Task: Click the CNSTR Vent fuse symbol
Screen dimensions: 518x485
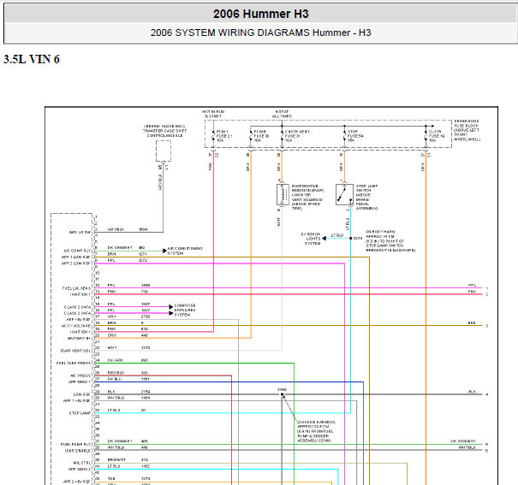Action: pos(280,133)
